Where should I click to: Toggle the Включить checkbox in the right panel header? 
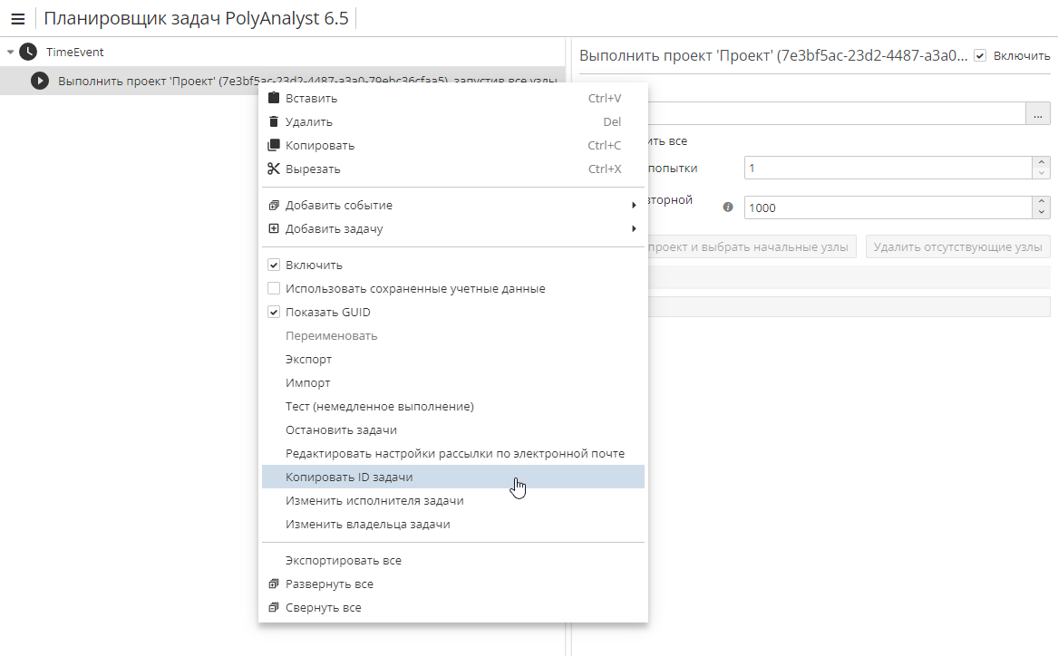pyautogui.click(x=980, y=56)
